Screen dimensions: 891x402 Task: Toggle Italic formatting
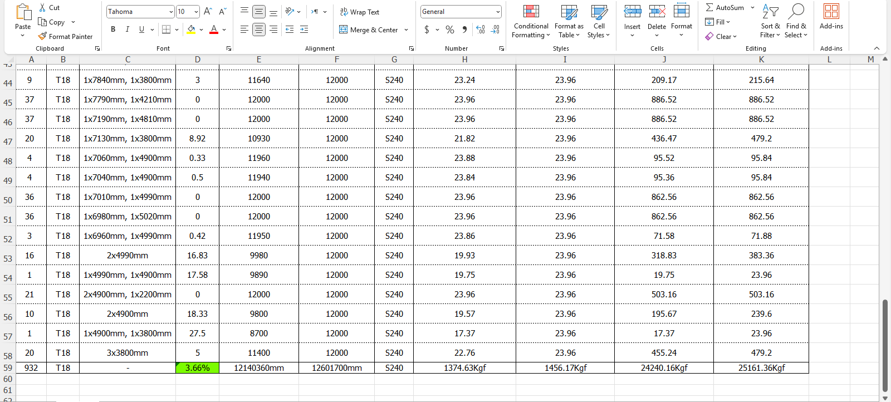[x=128, y=30]
